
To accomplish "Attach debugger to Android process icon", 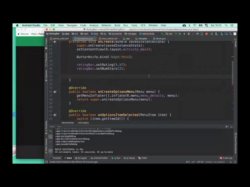I will point(202,34).
